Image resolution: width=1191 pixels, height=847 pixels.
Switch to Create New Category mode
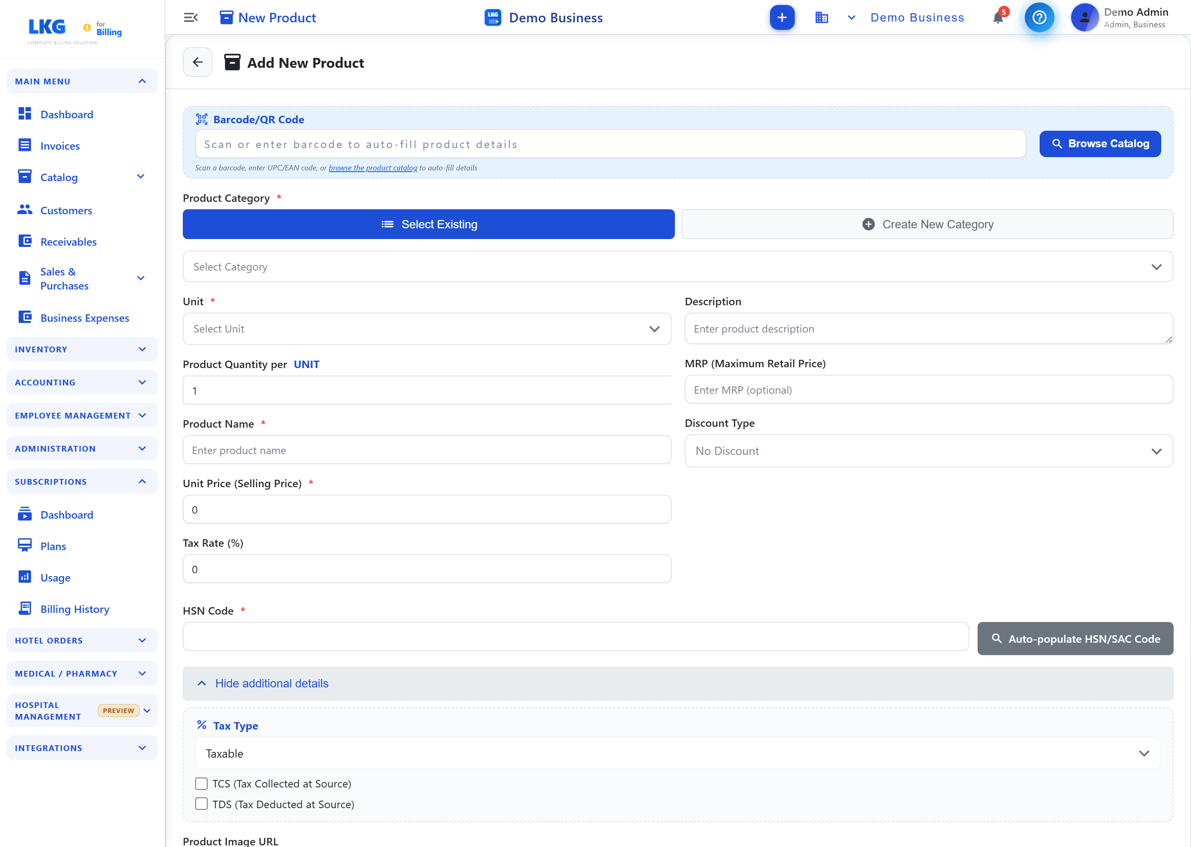[927, 224]
